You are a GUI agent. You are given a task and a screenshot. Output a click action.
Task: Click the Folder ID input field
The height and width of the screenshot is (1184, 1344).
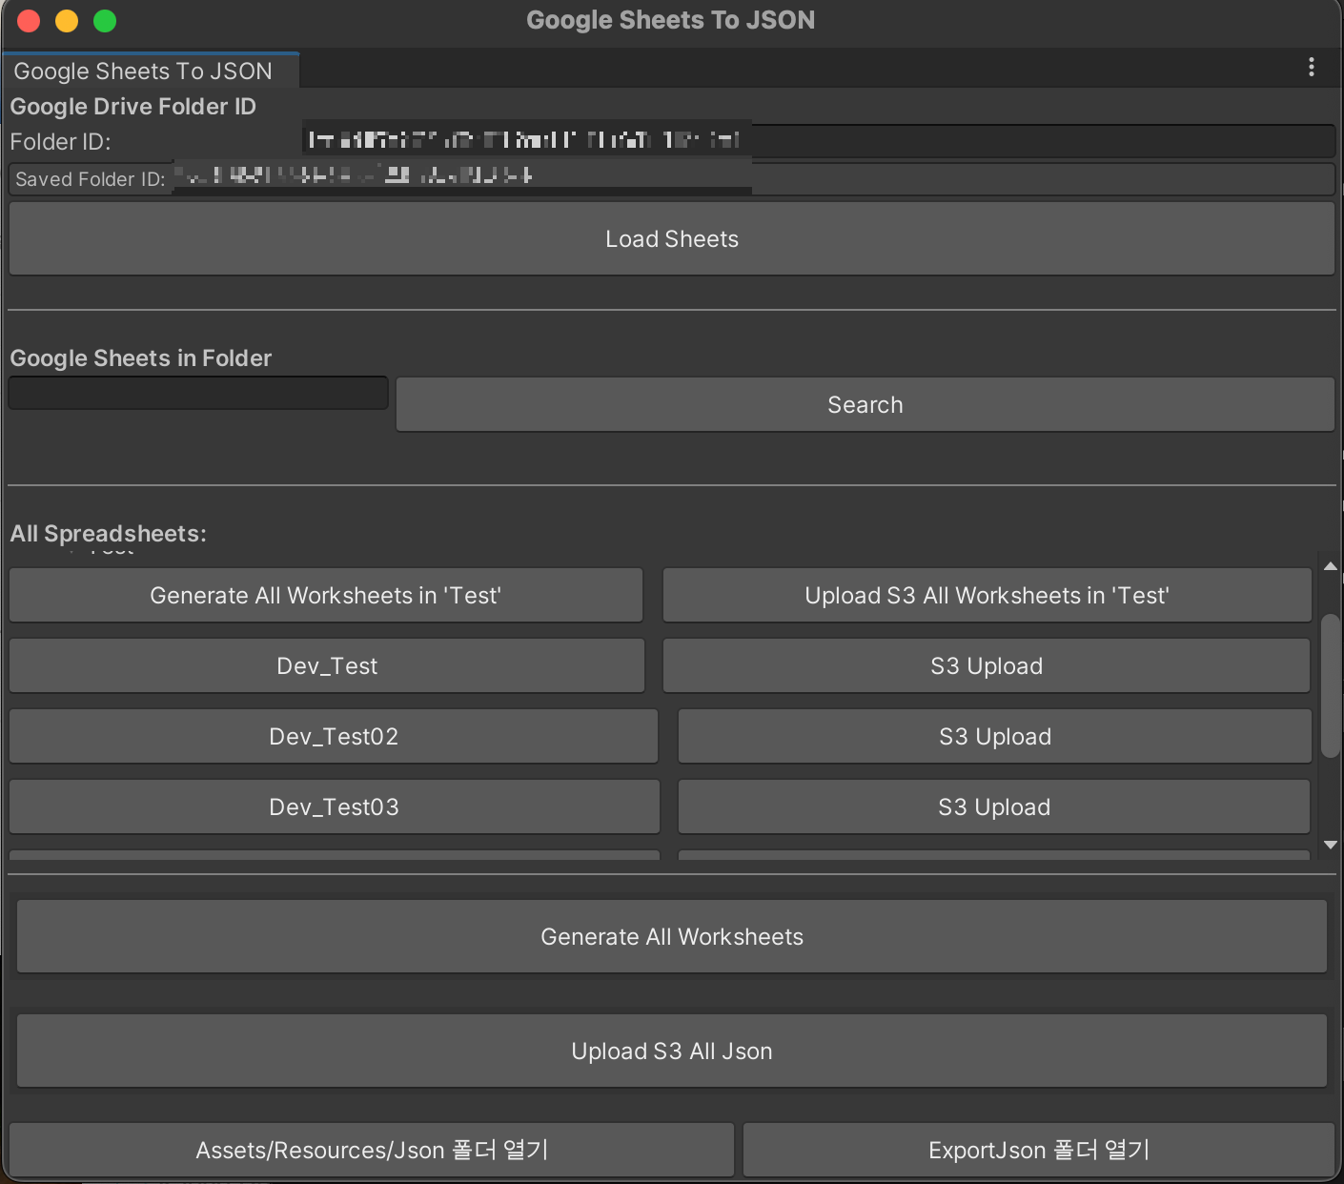tap(819, 141)
